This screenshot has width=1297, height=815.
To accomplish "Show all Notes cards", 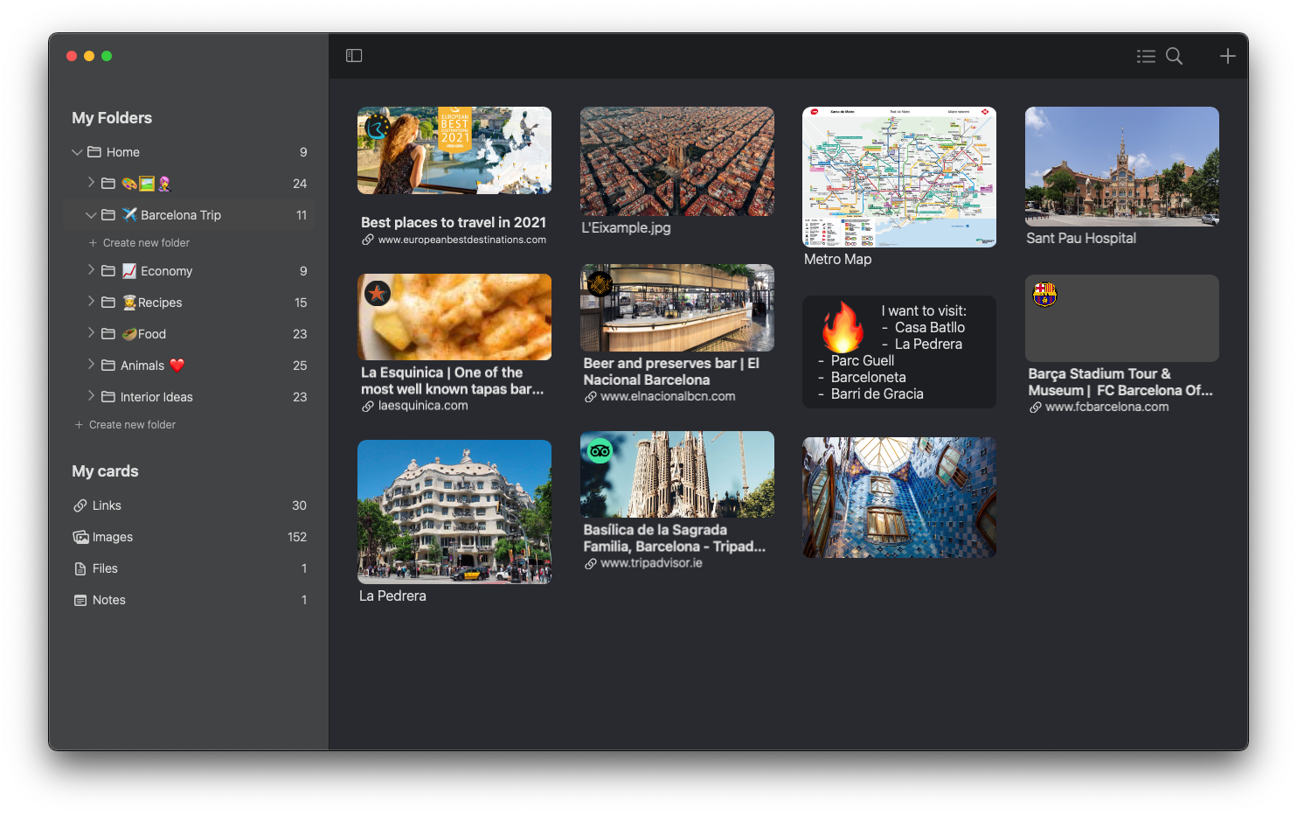I will click(x=189, y=600).
